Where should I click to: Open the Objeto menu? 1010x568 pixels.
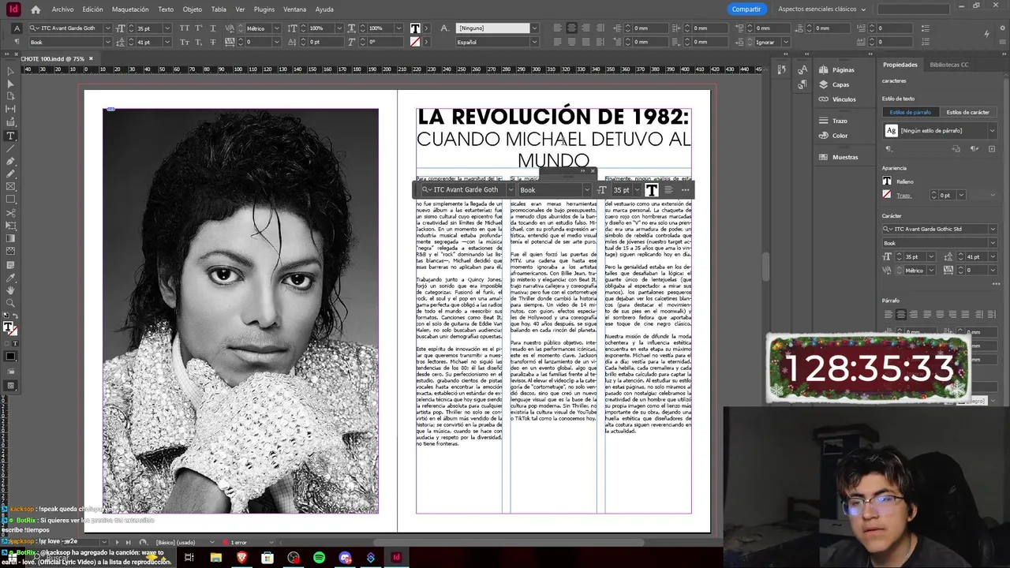(x=192, y=9)
